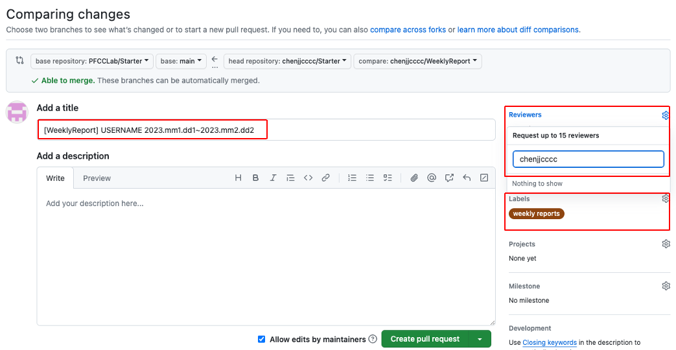
Task: Click the compare branches swap icon
Action: pos(19,60)
